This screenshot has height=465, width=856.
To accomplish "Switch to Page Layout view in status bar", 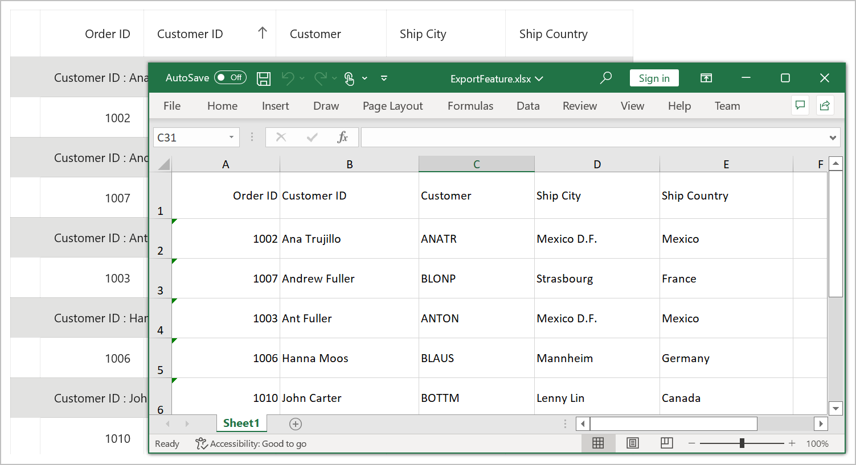I will pyautogui.click(x=633, y=443).
